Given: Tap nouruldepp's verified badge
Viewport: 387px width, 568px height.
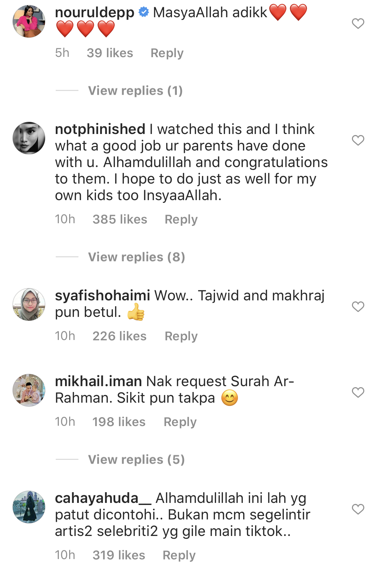Looking at the screenshot, I should point(143,13).
